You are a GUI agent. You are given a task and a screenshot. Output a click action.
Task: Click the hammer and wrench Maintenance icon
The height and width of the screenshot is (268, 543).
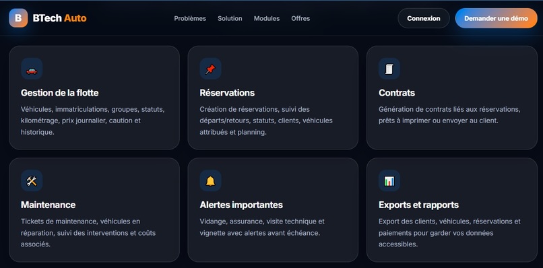tap(32, 180)
